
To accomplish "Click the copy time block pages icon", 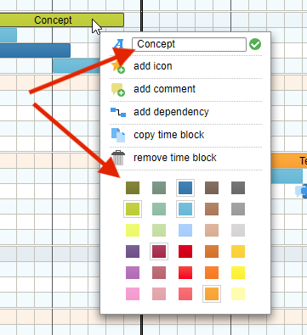I will (x=118, y=135).
